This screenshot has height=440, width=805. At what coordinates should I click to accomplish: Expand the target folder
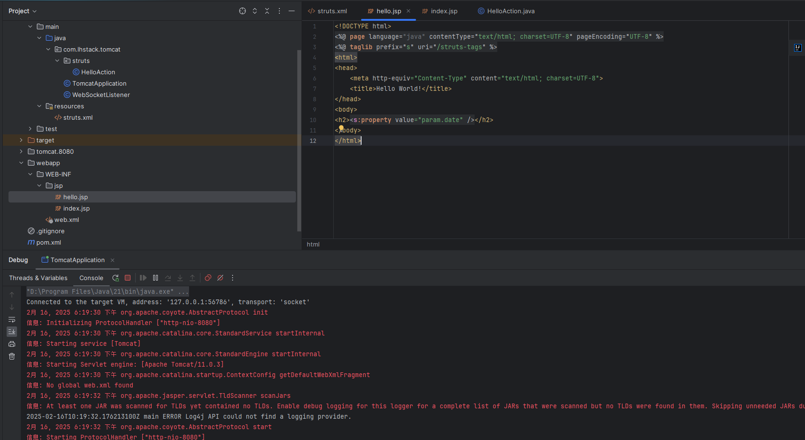point(21,141)
